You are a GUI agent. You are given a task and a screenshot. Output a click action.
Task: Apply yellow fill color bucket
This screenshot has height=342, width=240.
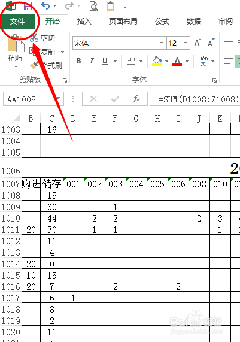pos(157,61)
